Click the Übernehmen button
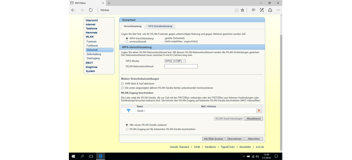The image size is (352, 160). point(234,139)
